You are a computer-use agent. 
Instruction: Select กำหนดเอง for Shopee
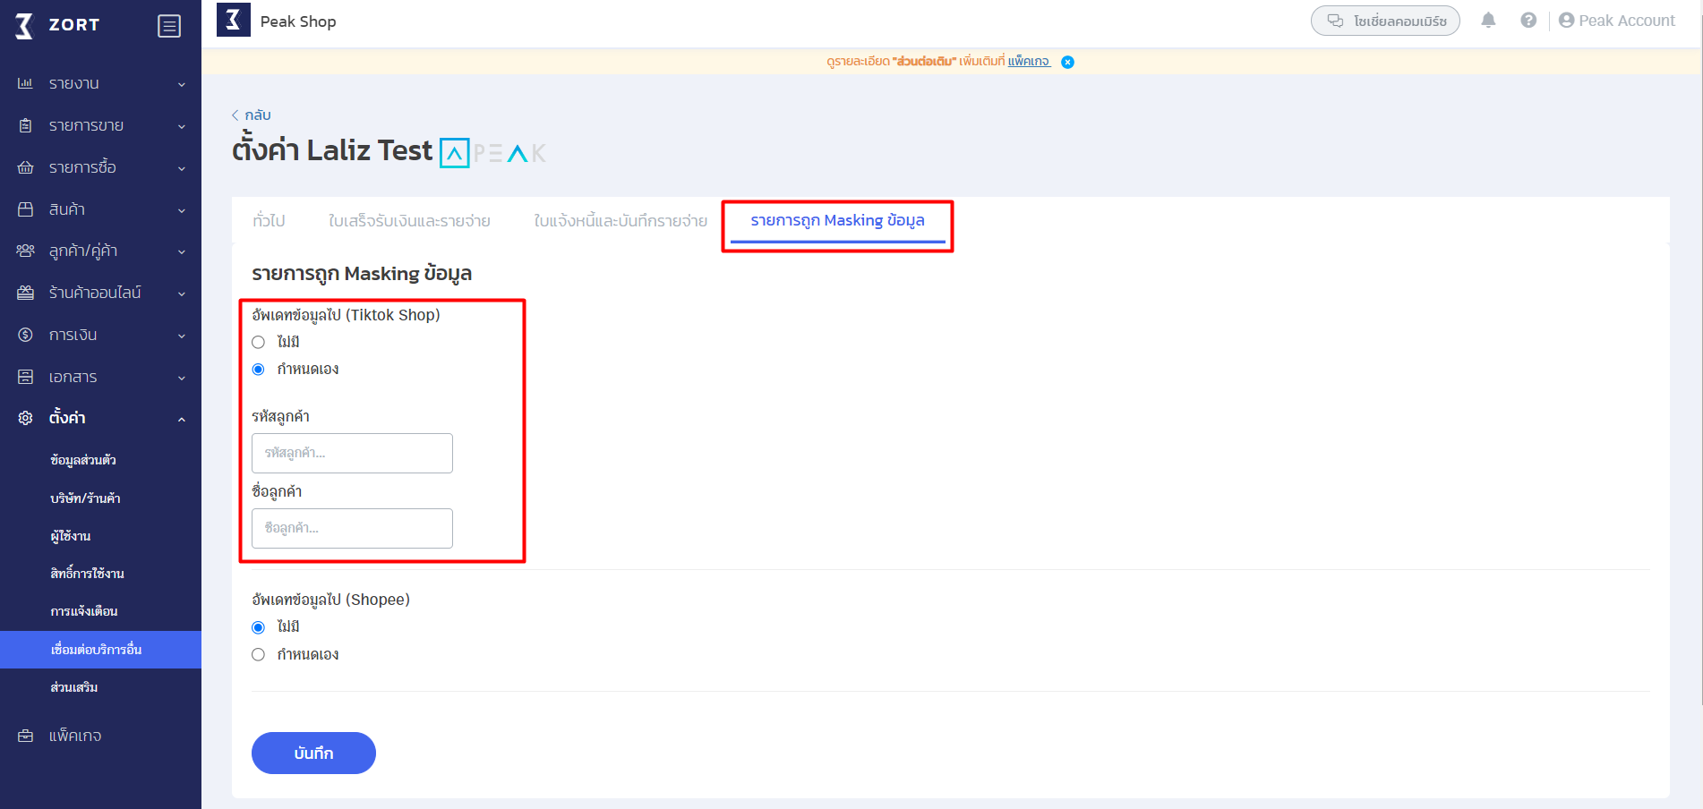(x=258, y=654)
